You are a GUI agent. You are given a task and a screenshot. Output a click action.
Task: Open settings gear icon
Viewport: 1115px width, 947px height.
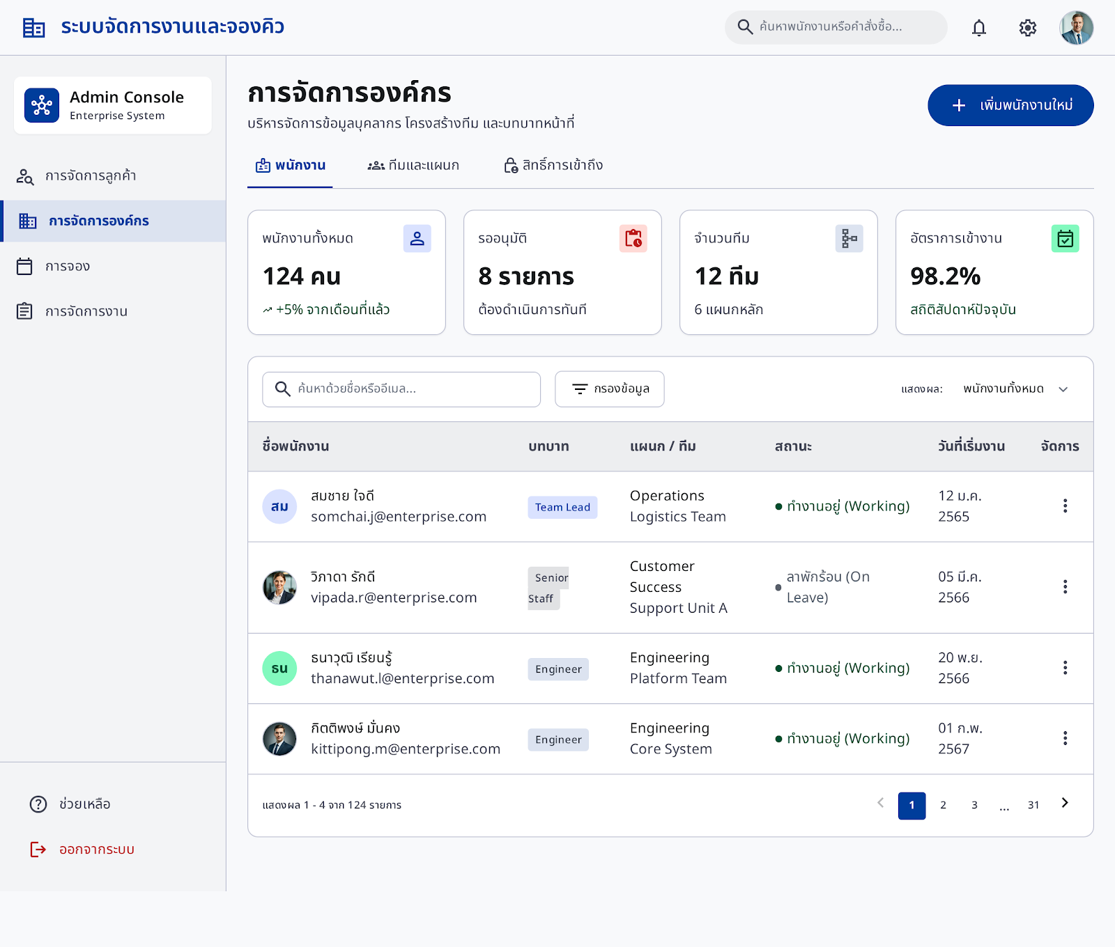coord(1028,28)
